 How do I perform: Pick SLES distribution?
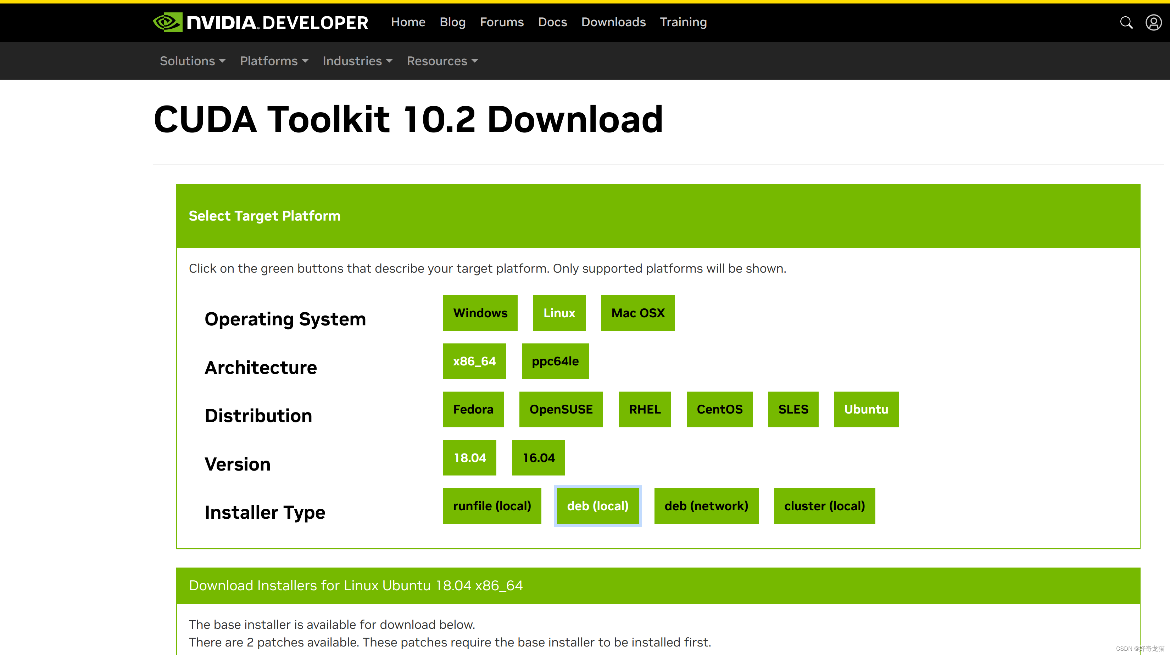[x=793, y=409]
